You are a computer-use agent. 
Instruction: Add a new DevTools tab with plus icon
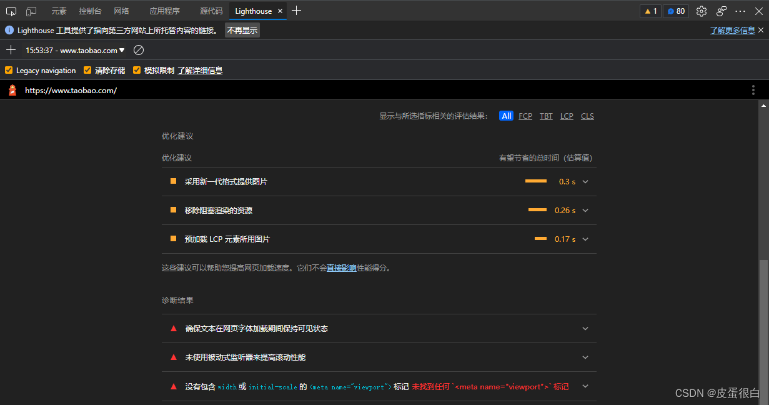[297, 11]
